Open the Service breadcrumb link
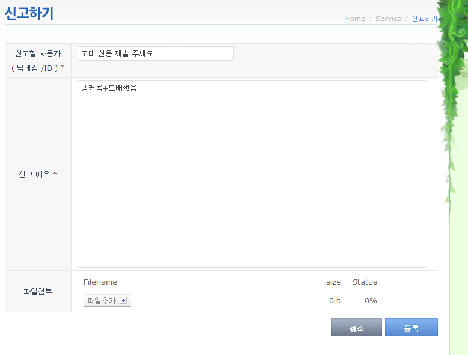468x355 pixels. point(388,19)
